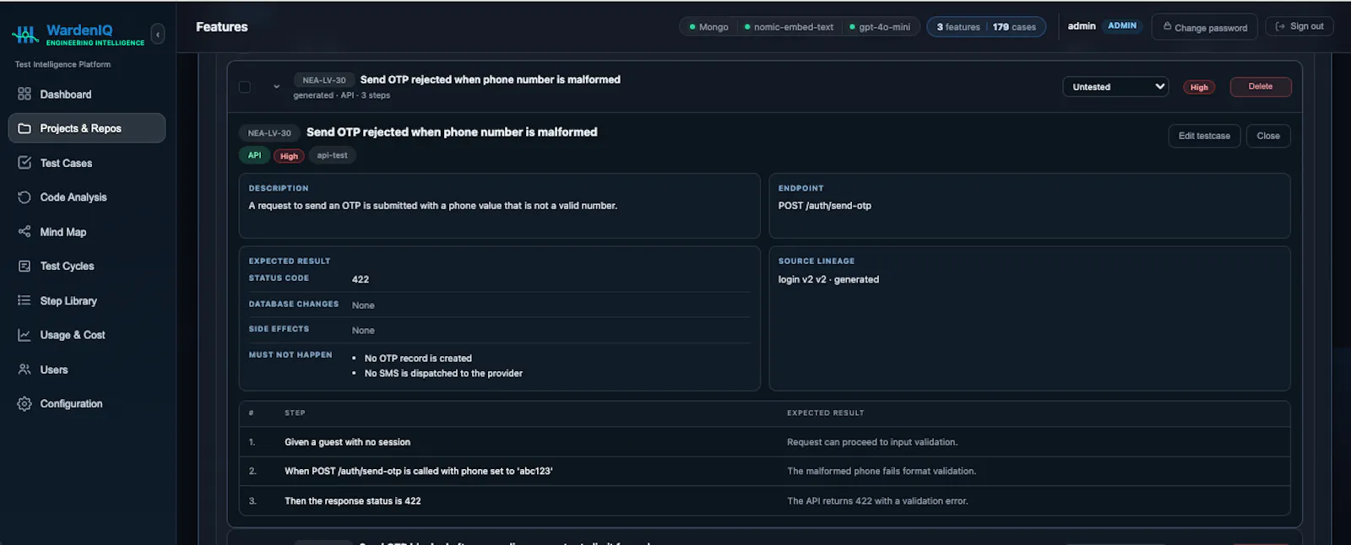Click the ADMIN role badge
Viewport: 1351px width, 545px height.
(x=1122, y=26)
